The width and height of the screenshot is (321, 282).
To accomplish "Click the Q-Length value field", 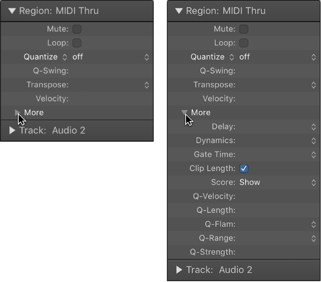I will (274, 210).
